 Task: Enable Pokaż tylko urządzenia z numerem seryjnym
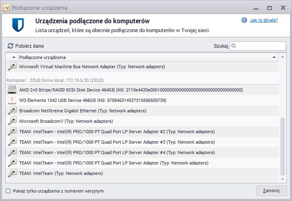coord(8,191)
